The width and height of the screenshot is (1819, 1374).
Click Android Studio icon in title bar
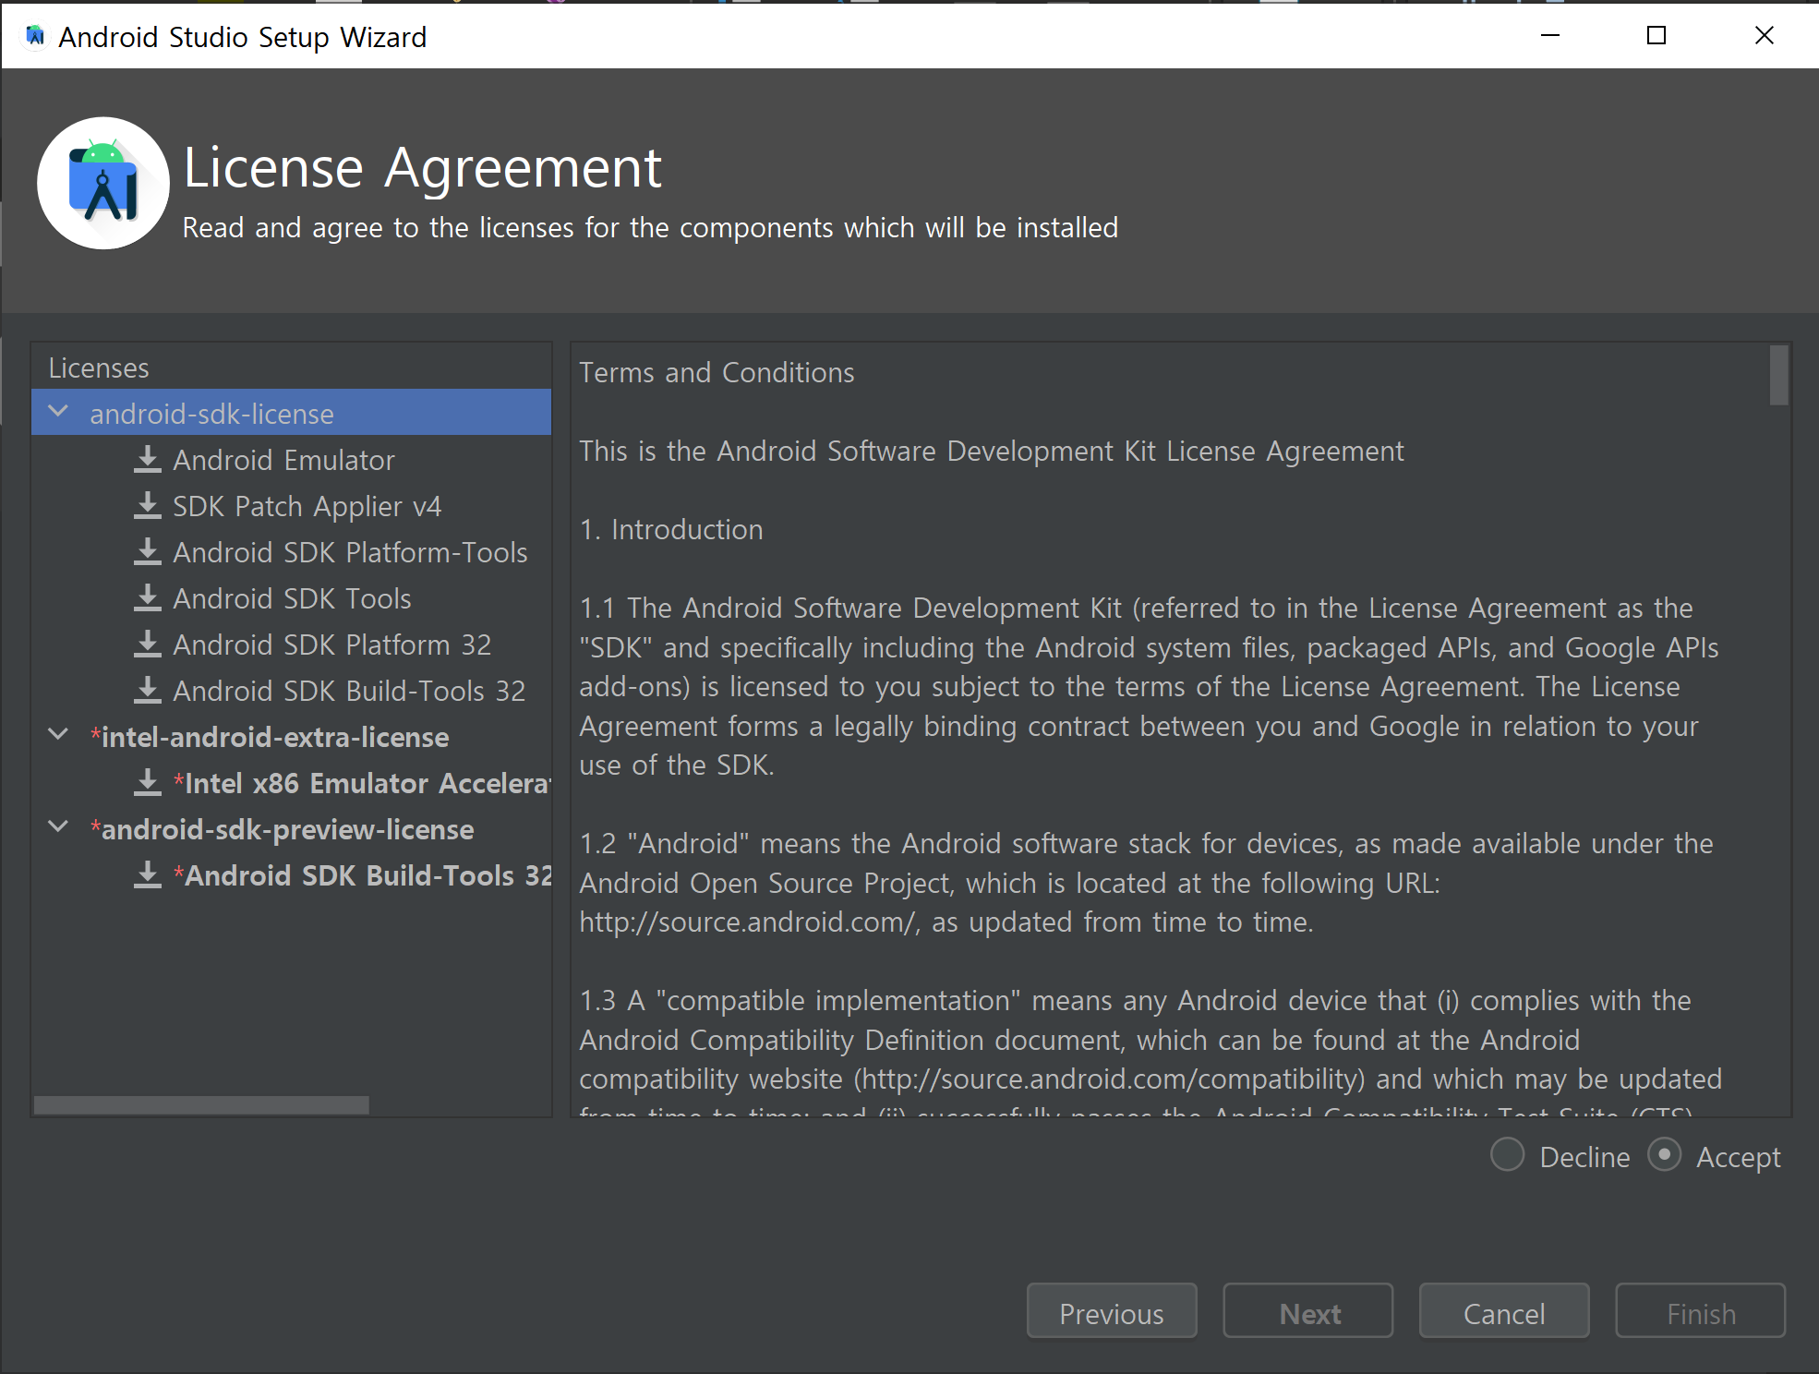coord(35,36)
